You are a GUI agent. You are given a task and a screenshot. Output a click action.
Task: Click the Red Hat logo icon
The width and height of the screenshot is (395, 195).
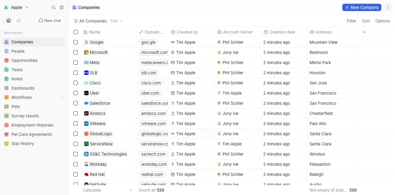pyautogui.click(x=86, y=174)
